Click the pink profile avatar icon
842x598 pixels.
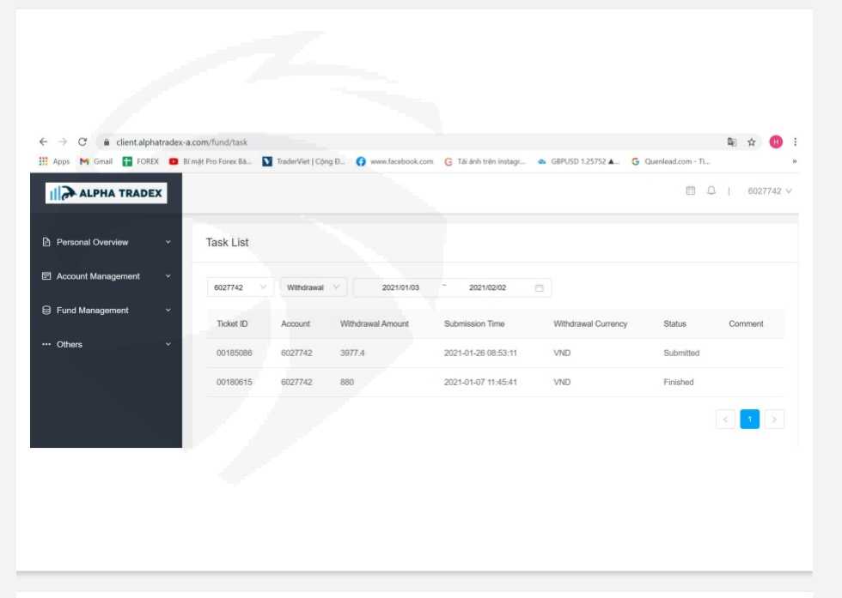point(775,142)
